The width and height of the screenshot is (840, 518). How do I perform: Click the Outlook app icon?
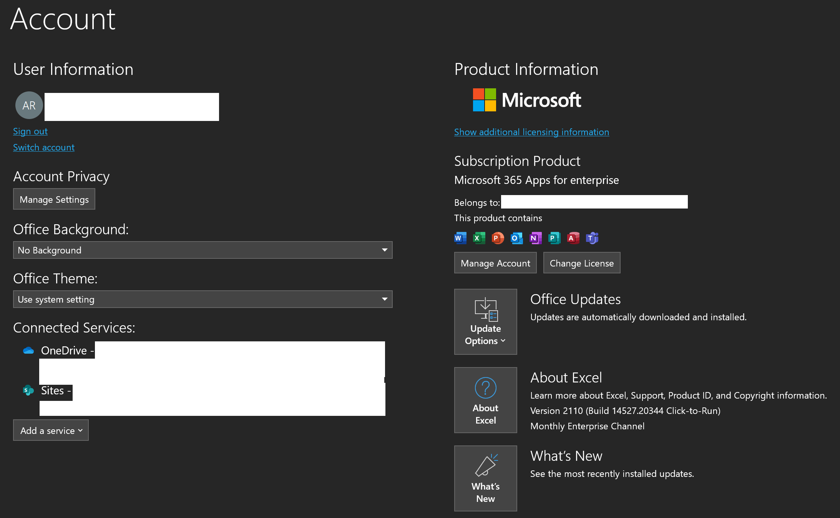pyautogui.click(x=516, y=238)
